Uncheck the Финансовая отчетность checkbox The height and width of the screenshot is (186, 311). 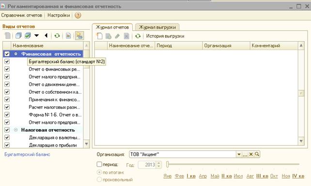click(x=7, y=54)
